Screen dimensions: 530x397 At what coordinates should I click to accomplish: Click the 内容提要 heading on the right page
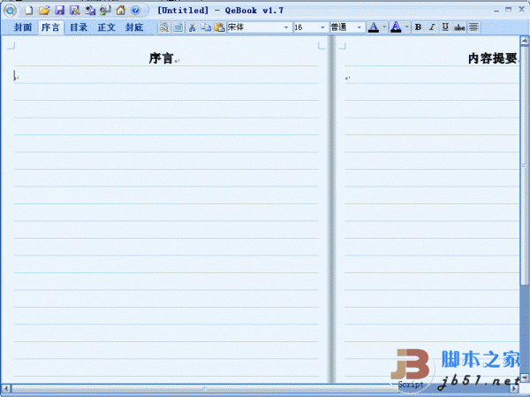(x=493, y=58)
